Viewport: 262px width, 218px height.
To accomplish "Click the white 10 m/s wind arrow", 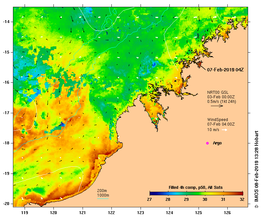I will tap(224, 130).
